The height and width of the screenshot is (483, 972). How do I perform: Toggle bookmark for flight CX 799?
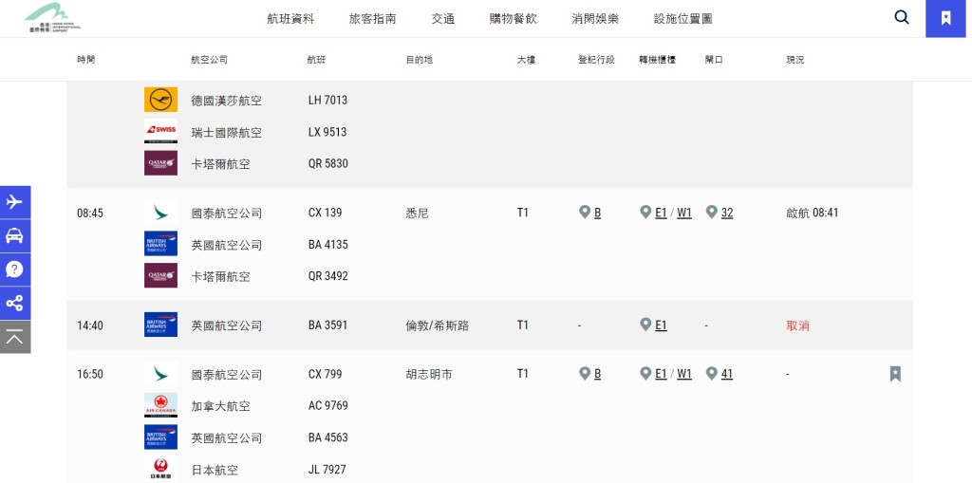895,374
